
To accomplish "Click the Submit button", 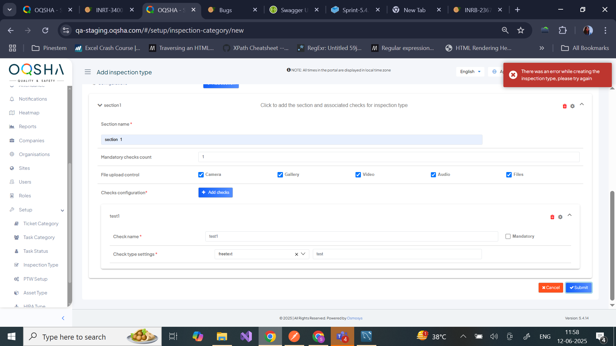I will (x=578, y=288).
